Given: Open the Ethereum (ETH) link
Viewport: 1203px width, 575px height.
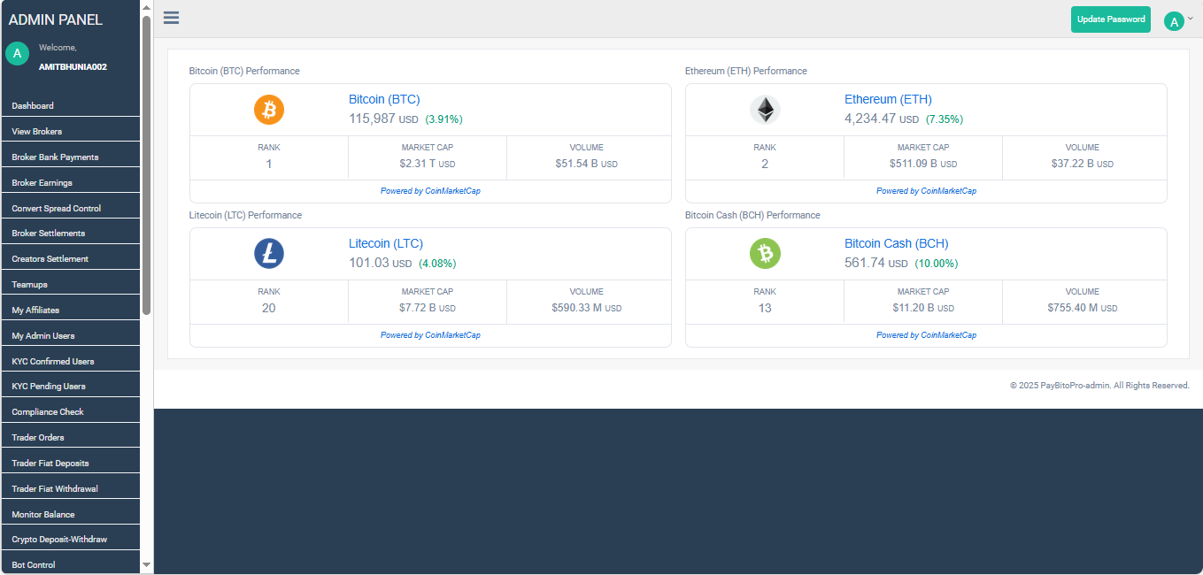Looking at the screenshot, I should click(888, 99).
